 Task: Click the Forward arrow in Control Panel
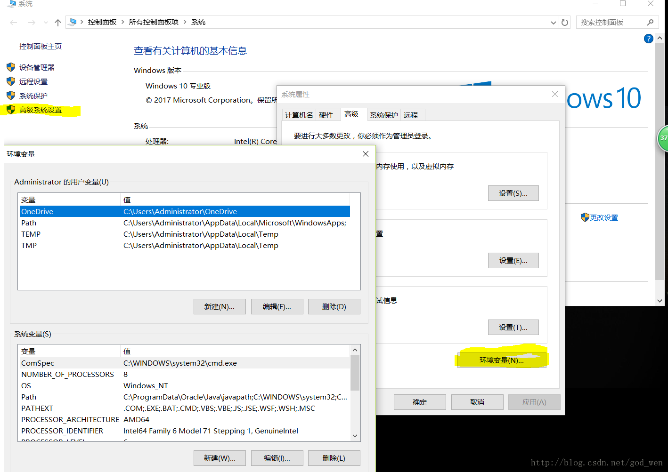(x=32, y=22)
